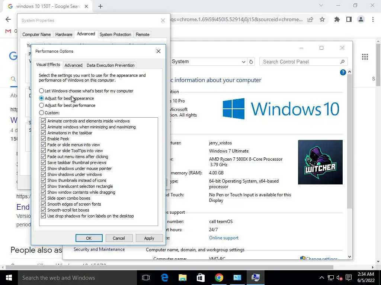This screenshot has height=285, width=381.
Task: Click Cancel in Performance Options
Action: pyautogui.click(x=119, y=238)
